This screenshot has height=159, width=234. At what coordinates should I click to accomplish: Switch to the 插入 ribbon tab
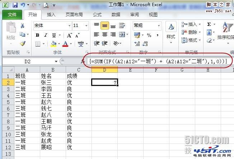pos(51,15)
